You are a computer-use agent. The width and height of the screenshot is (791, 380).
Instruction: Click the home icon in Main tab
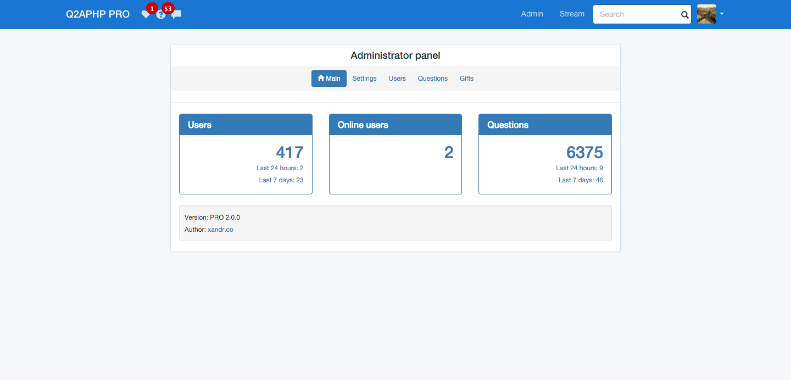click(321, 79)
